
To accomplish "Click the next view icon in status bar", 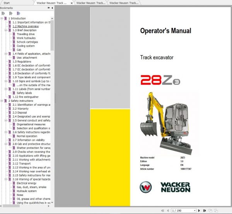I will [x=216, y=211].
